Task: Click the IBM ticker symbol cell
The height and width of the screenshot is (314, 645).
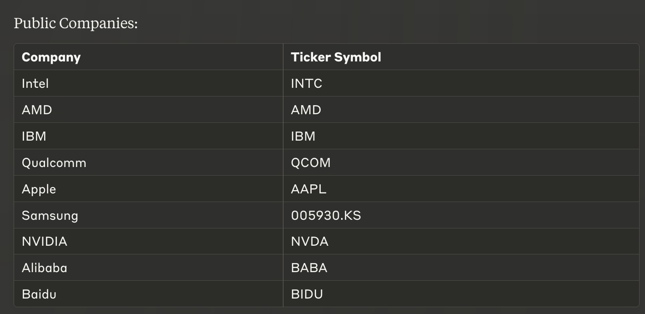Action: [461, 136]
